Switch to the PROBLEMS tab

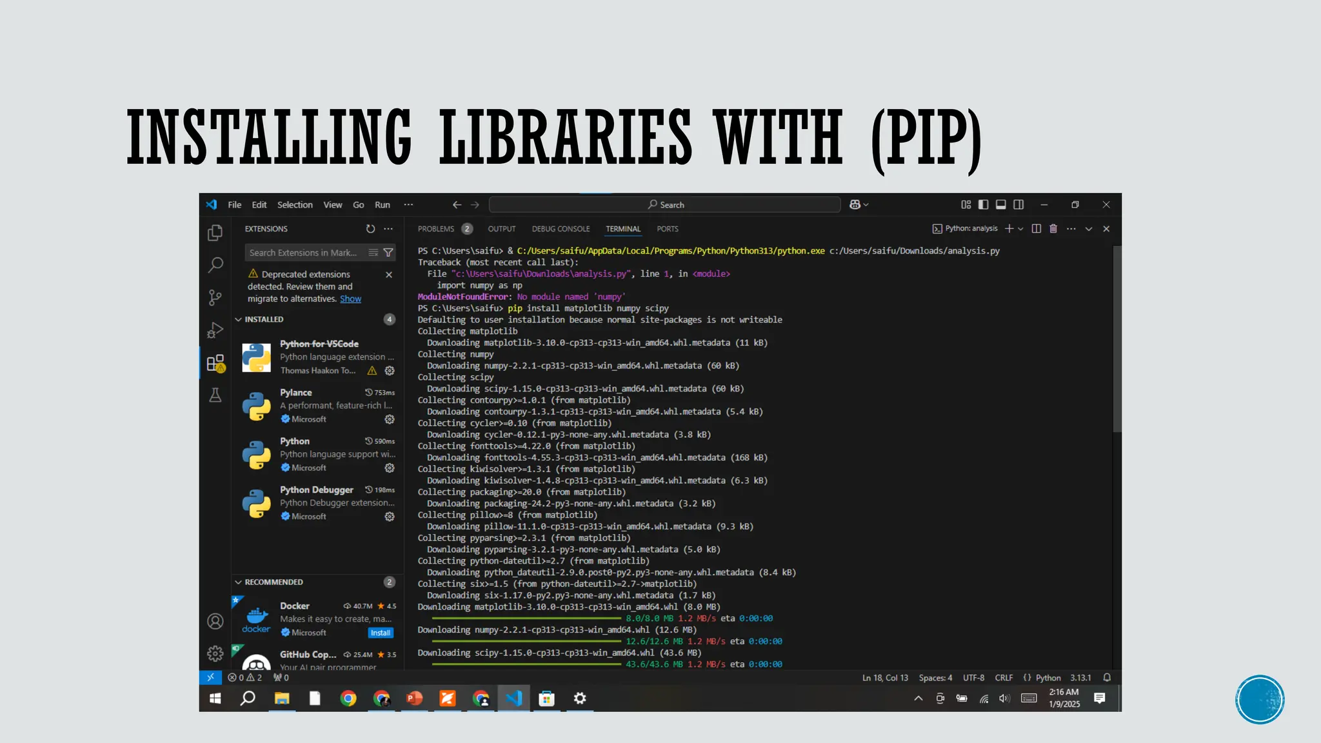point(436,229)
